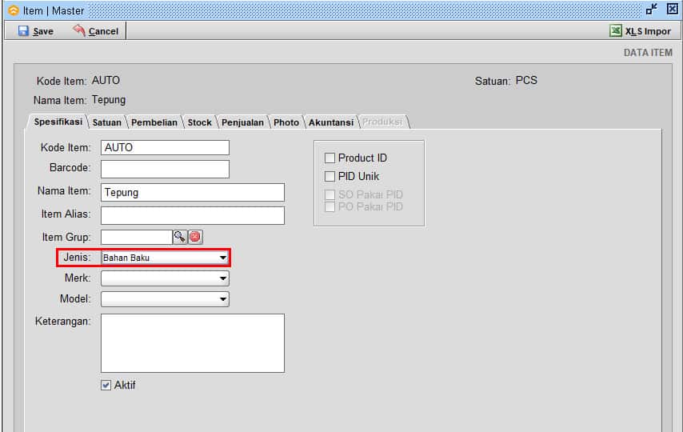Clear Item Grup with red delete icon
The height and width of the screenshot is (432, 683).
pyautogui.click(x=195, y=237)
